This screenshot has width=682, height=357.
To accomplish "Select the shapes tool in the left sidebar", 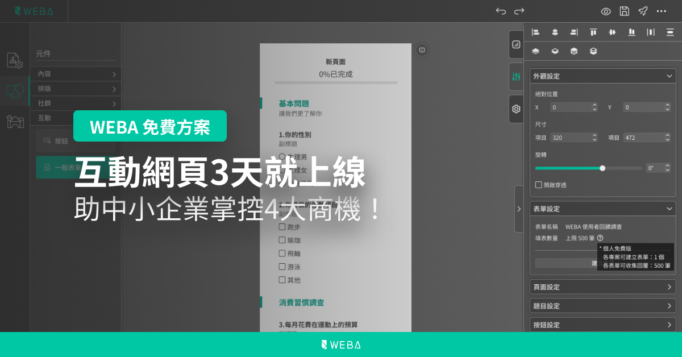I will click(15, 92).
